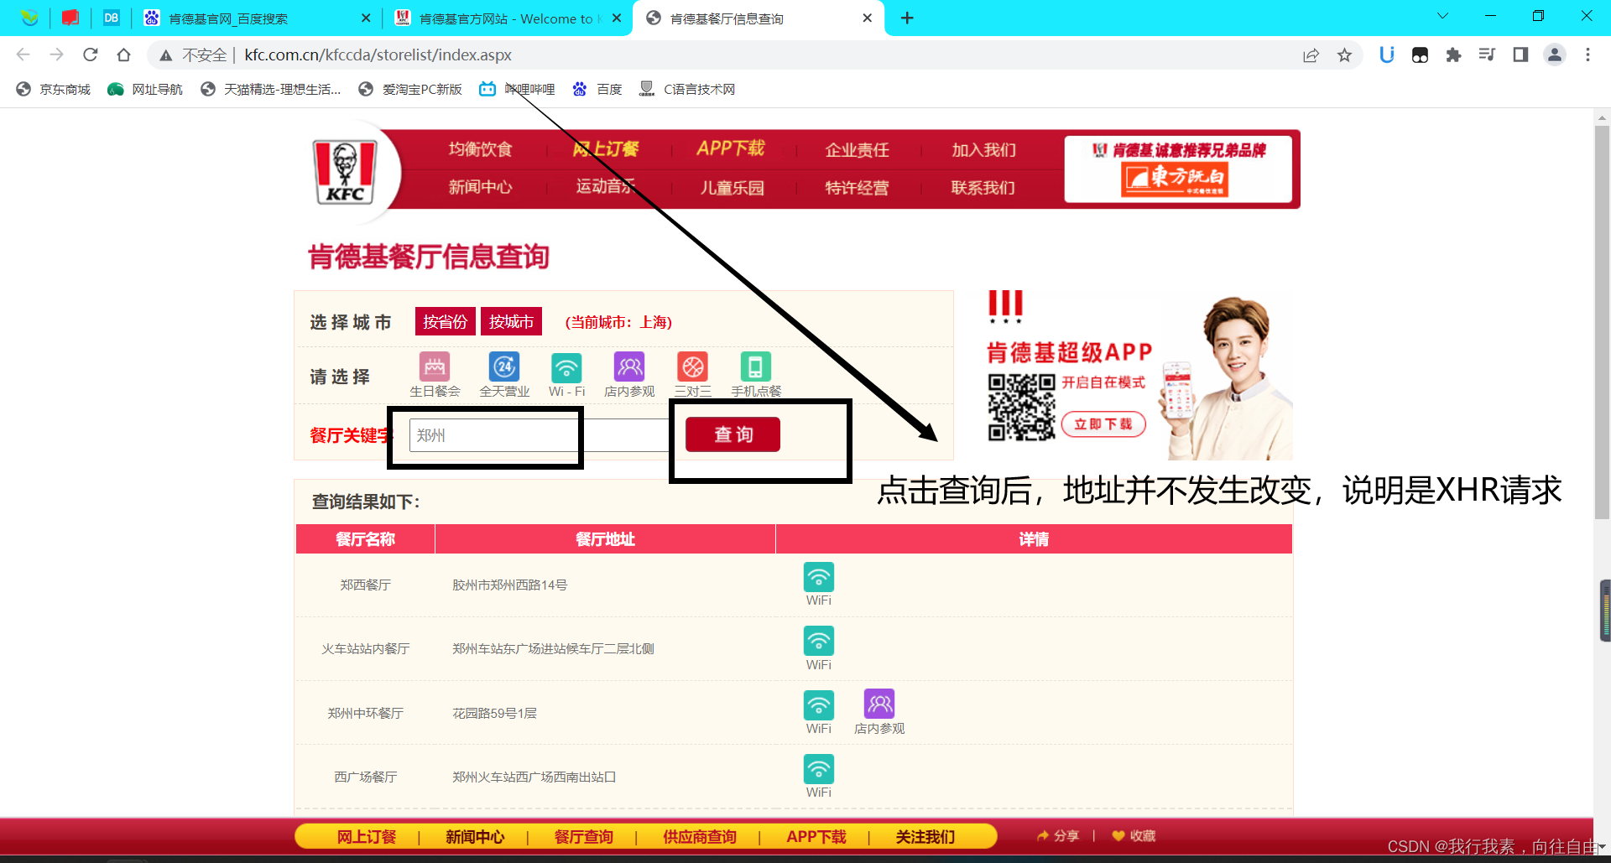Image resolution: width=1611 pixels, height=863 pixels.
Task: Open 爱淘宝PC新版 bookmark
Action: [x=410, y=89]
